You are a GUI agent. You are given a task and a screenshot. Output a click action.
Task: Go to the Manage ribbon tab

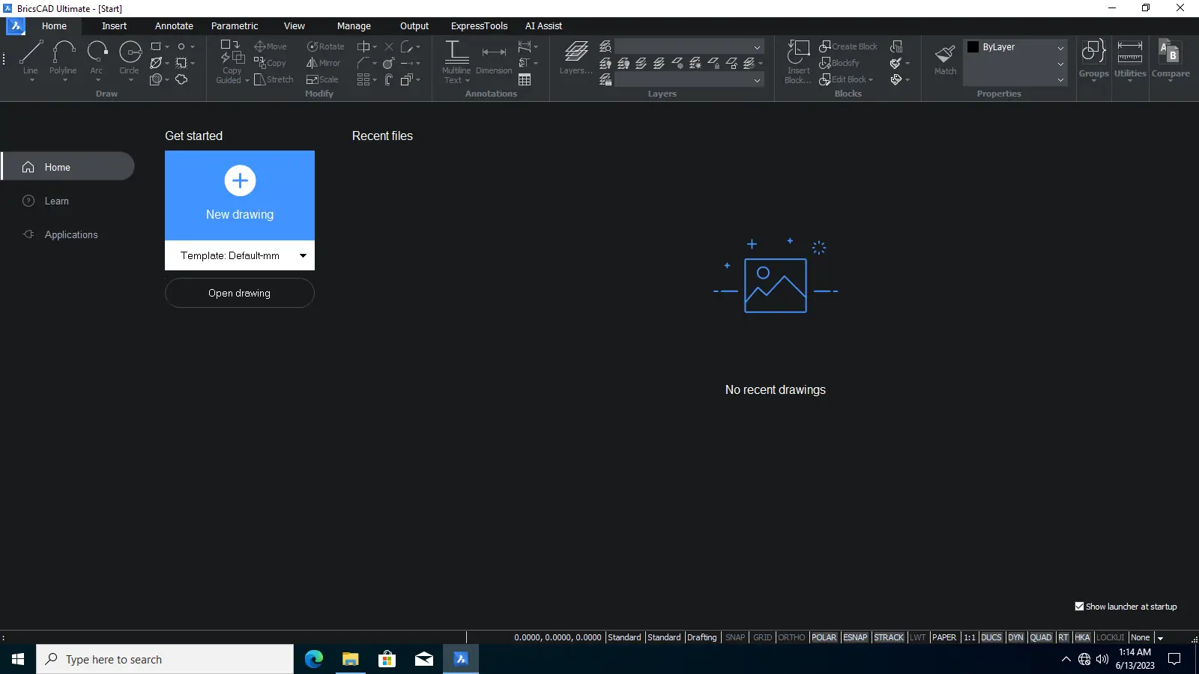354,25
